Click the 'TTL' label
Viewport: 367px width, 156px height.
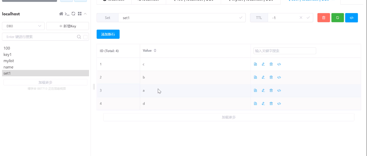click(x=259, y=18)
